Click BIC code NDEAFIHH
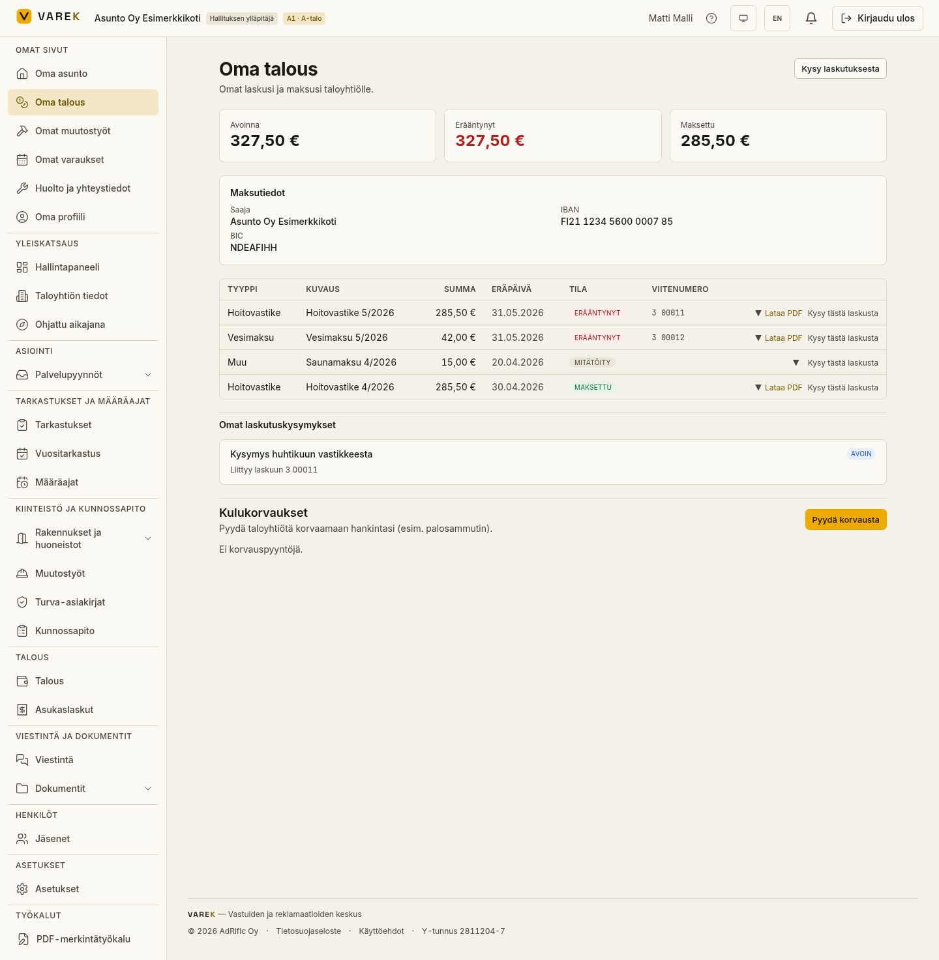The width and height of the screenshot is (939, 960). [x=254, y=248]
